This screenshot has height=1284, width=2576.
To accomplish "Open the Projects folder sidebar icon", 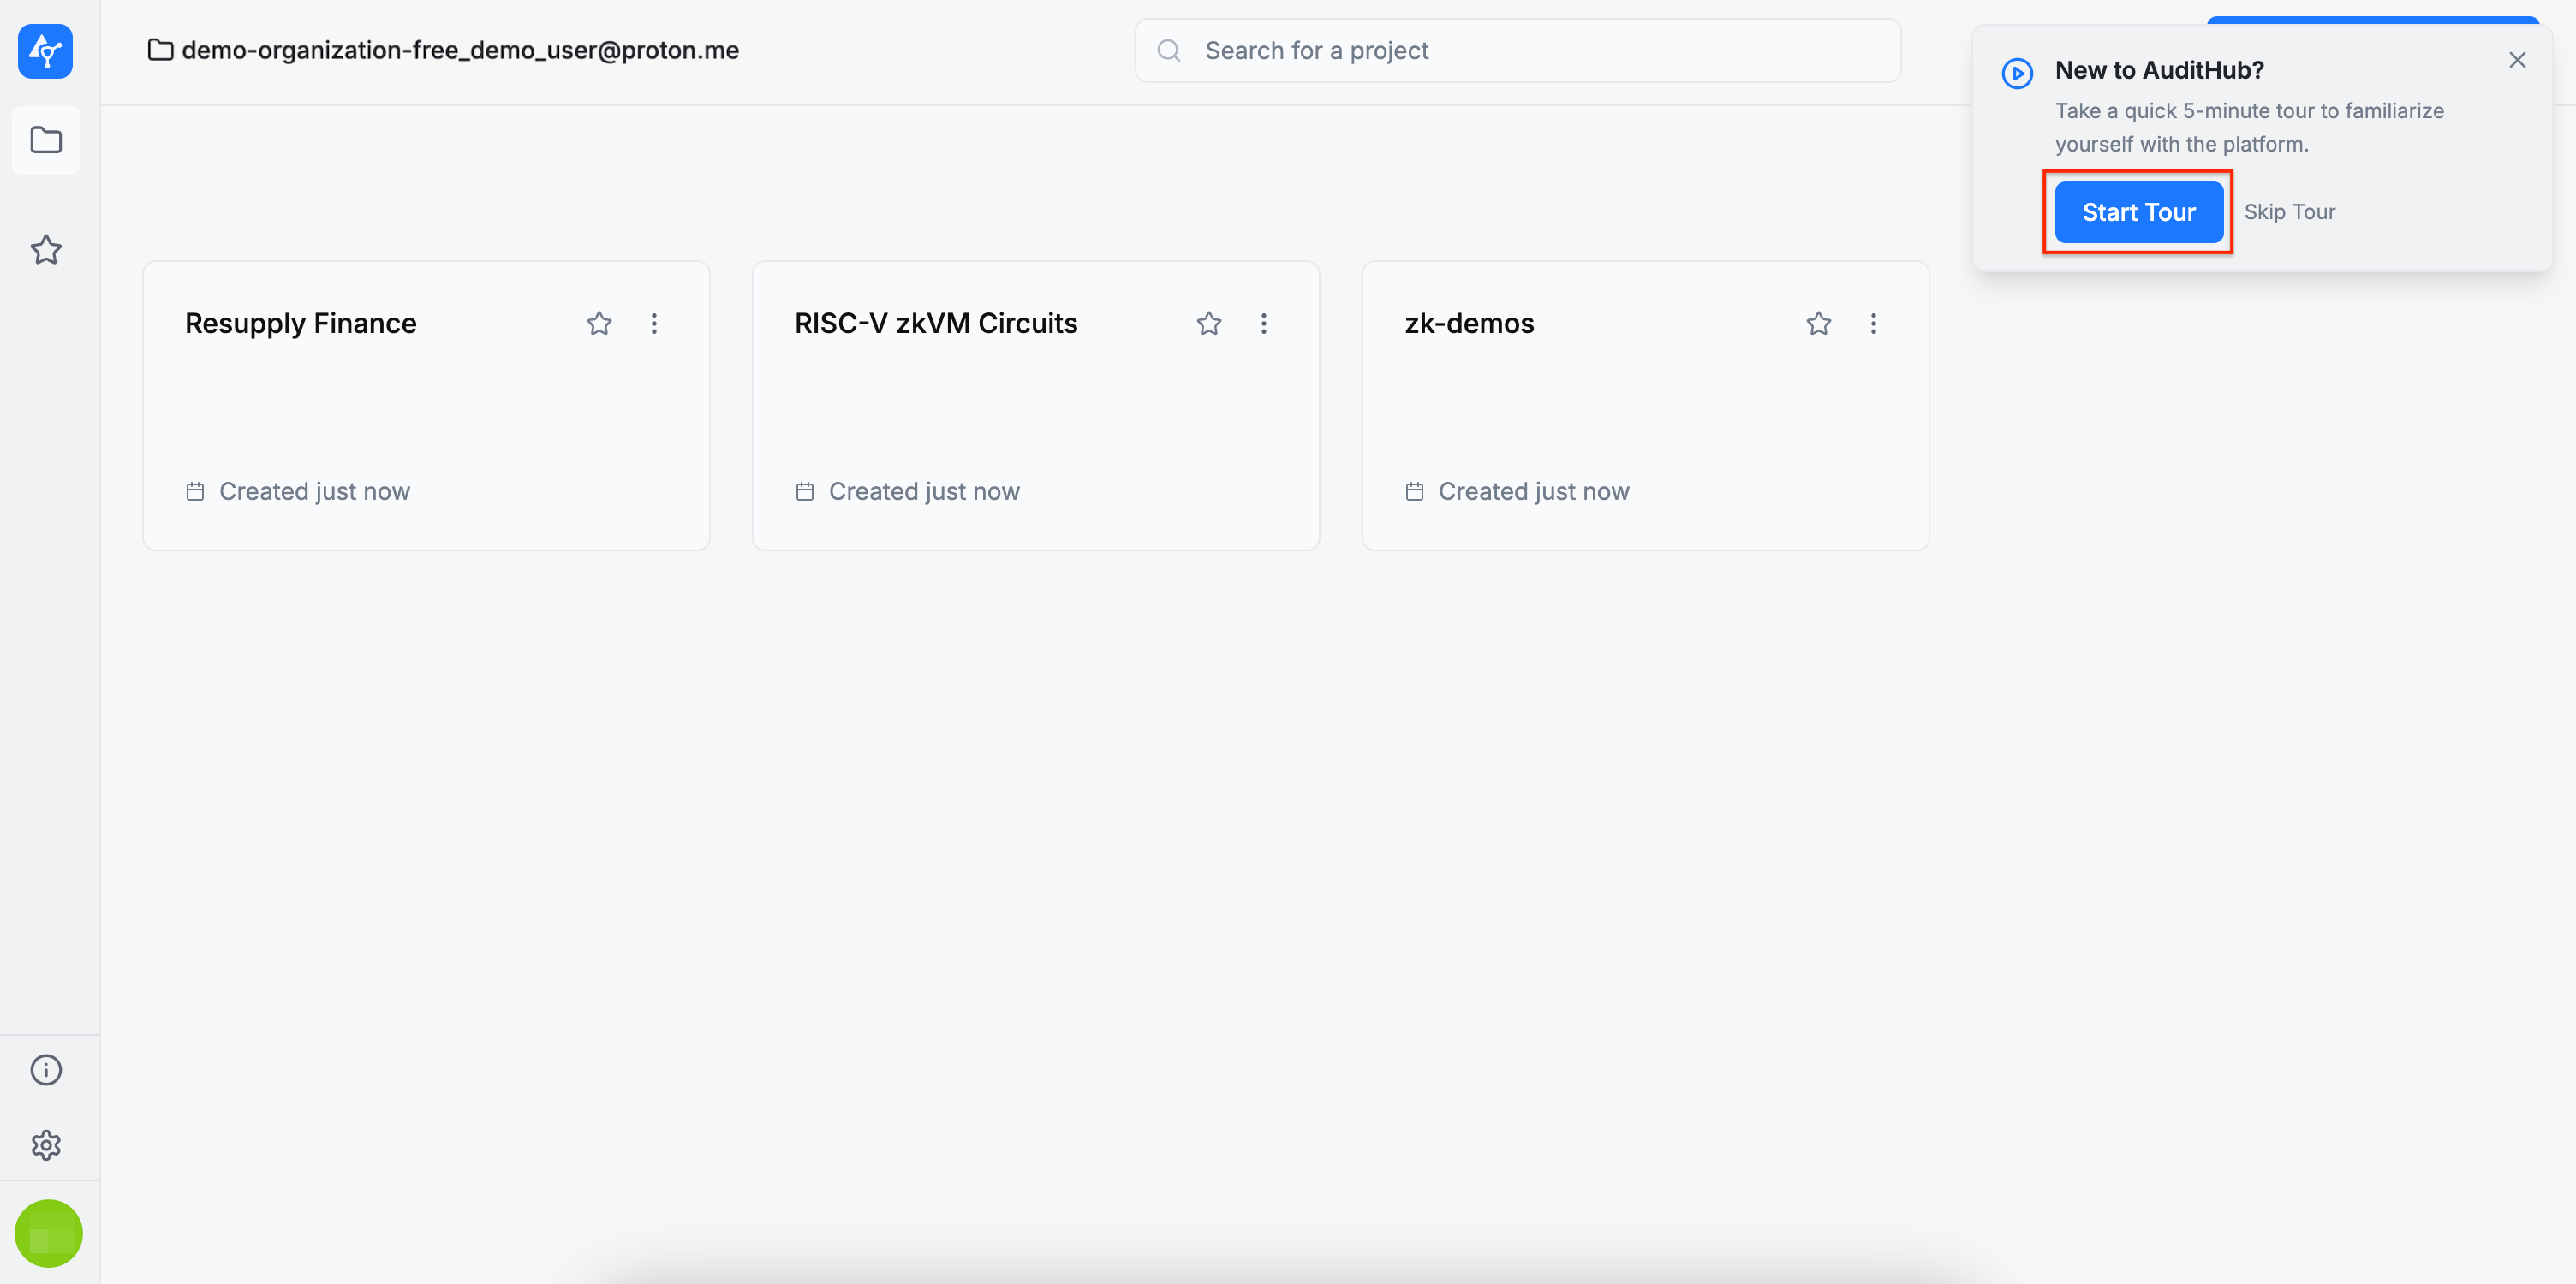I will coord(46,140).
